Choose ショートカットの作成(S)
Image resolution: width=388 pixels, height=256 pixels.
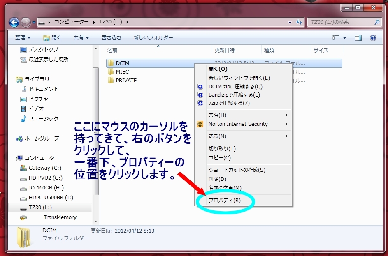[x=244, y=170]
